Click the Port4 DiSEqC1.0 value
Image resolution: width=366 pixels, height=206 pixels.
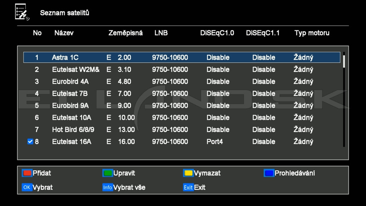tap(214, 142)
